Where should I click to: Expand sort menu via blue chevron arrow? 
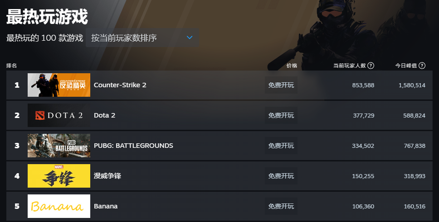click(x=190, y=38)
